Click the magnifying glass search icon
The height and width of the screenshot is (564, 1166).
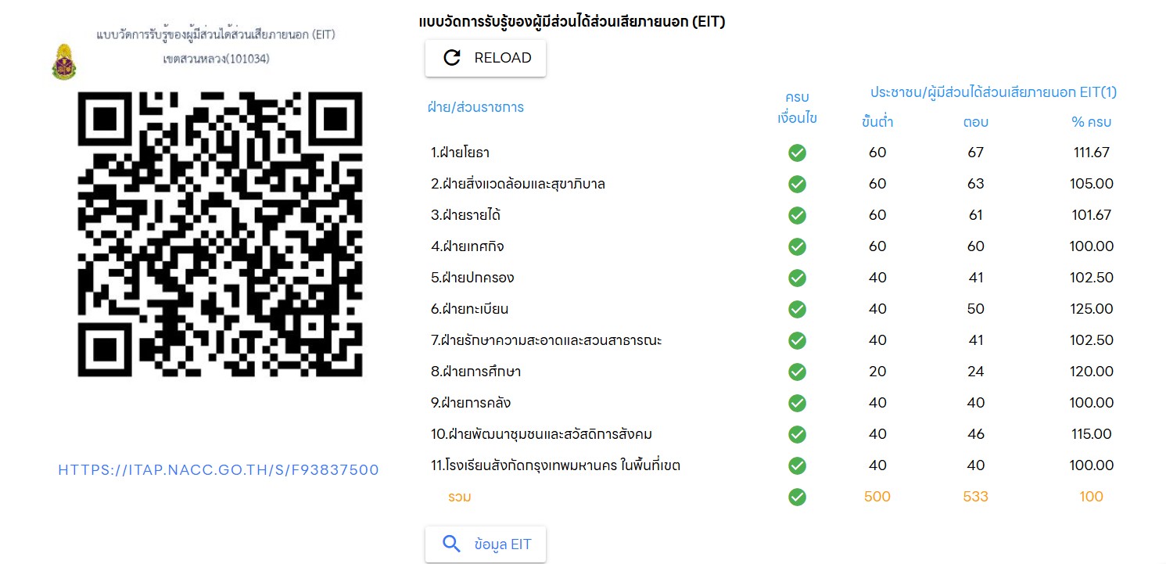tap(452, 544)
